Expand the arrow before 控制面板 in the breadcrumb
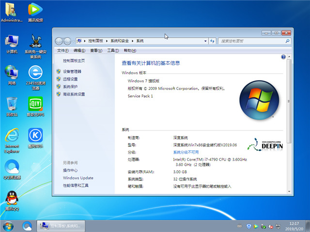 pos(85,41)
